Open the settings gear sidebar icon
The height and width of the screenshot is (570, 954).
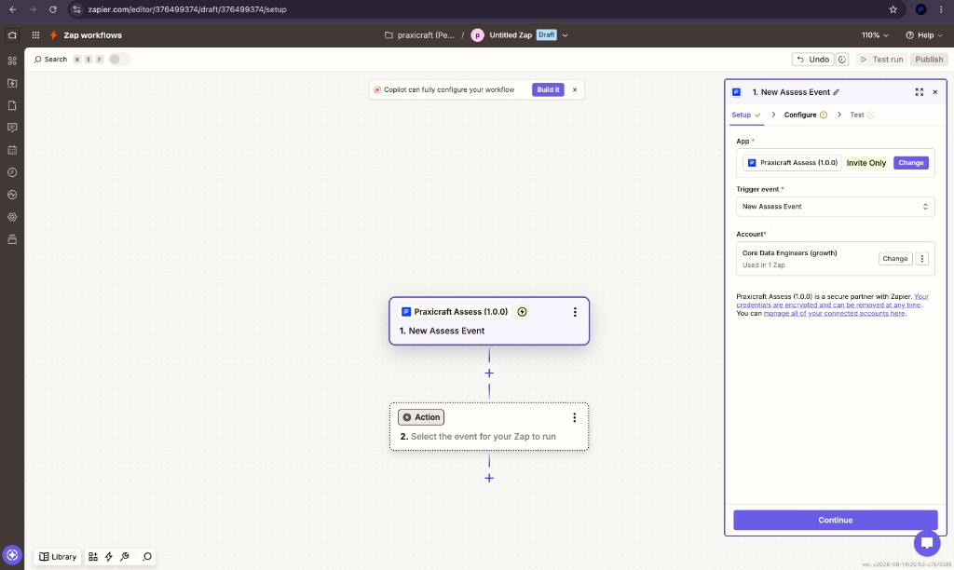point(12,217)
